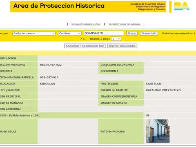196x147 pixels.
Task: Click the 'IMAGEN de CUADRA' label
Action: click(114, 103)
